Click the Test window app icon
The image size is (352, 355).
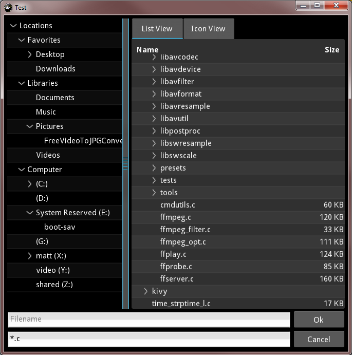[8, 8]
